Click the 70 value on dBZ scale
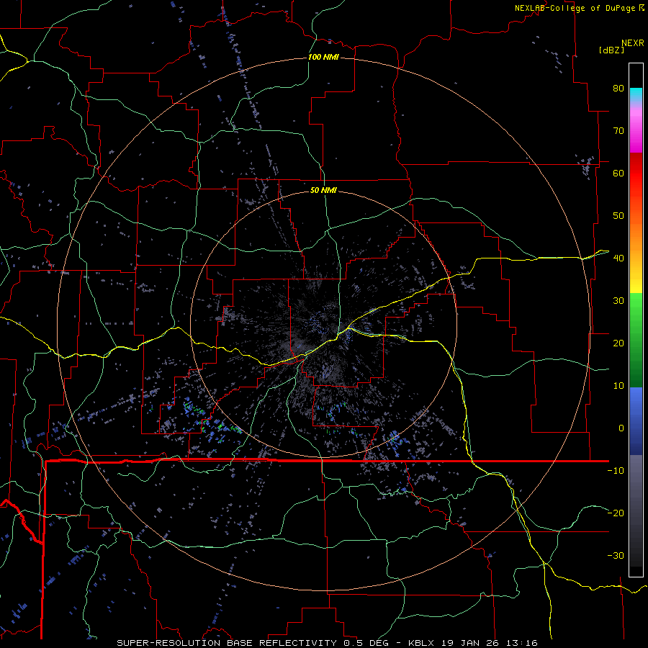The width and height of the screenshot is (648, 648). [x=618, y=131]
